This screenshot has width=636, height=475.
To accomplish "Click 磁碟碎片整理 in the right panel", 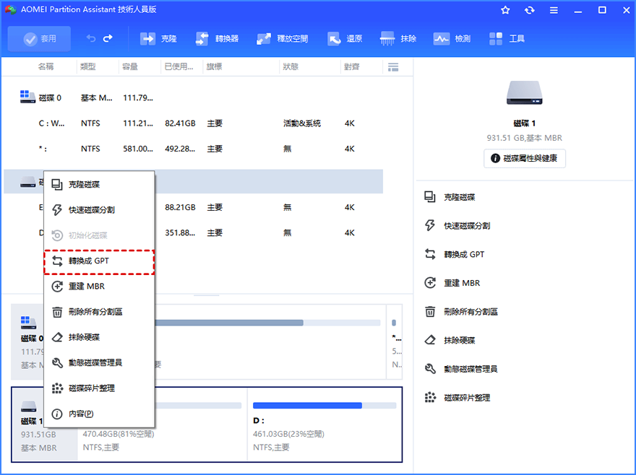I will 457,398.
